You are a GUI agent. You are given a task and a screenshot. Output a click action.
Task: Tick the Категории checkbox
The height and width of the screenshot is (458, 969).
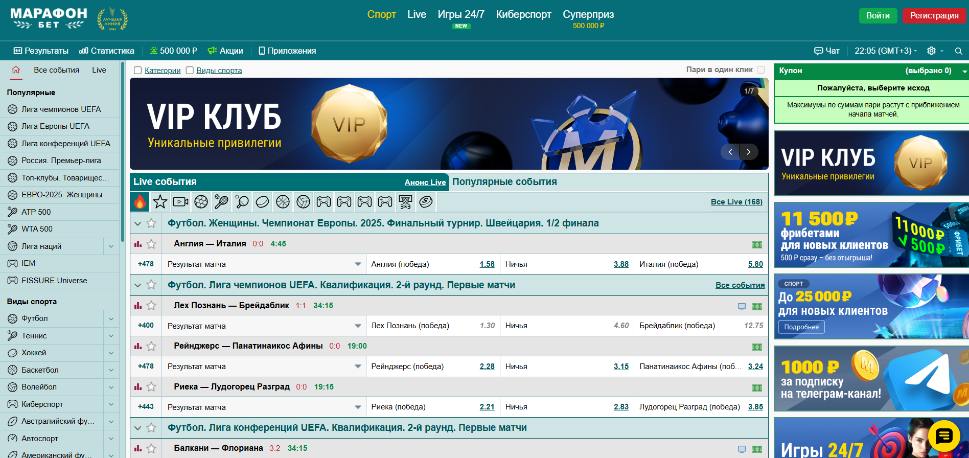tap(137, 71)
